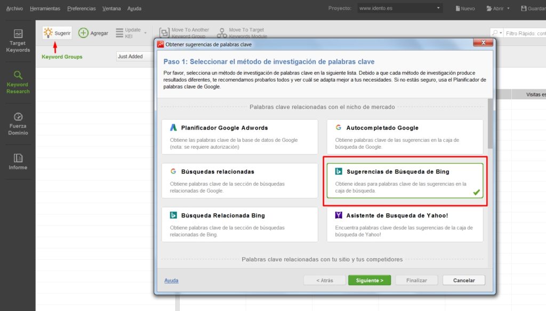Click the Update KEI toolbar button
Image resolution: width=546 pixels, height=311 pixels.
(128, 33)
